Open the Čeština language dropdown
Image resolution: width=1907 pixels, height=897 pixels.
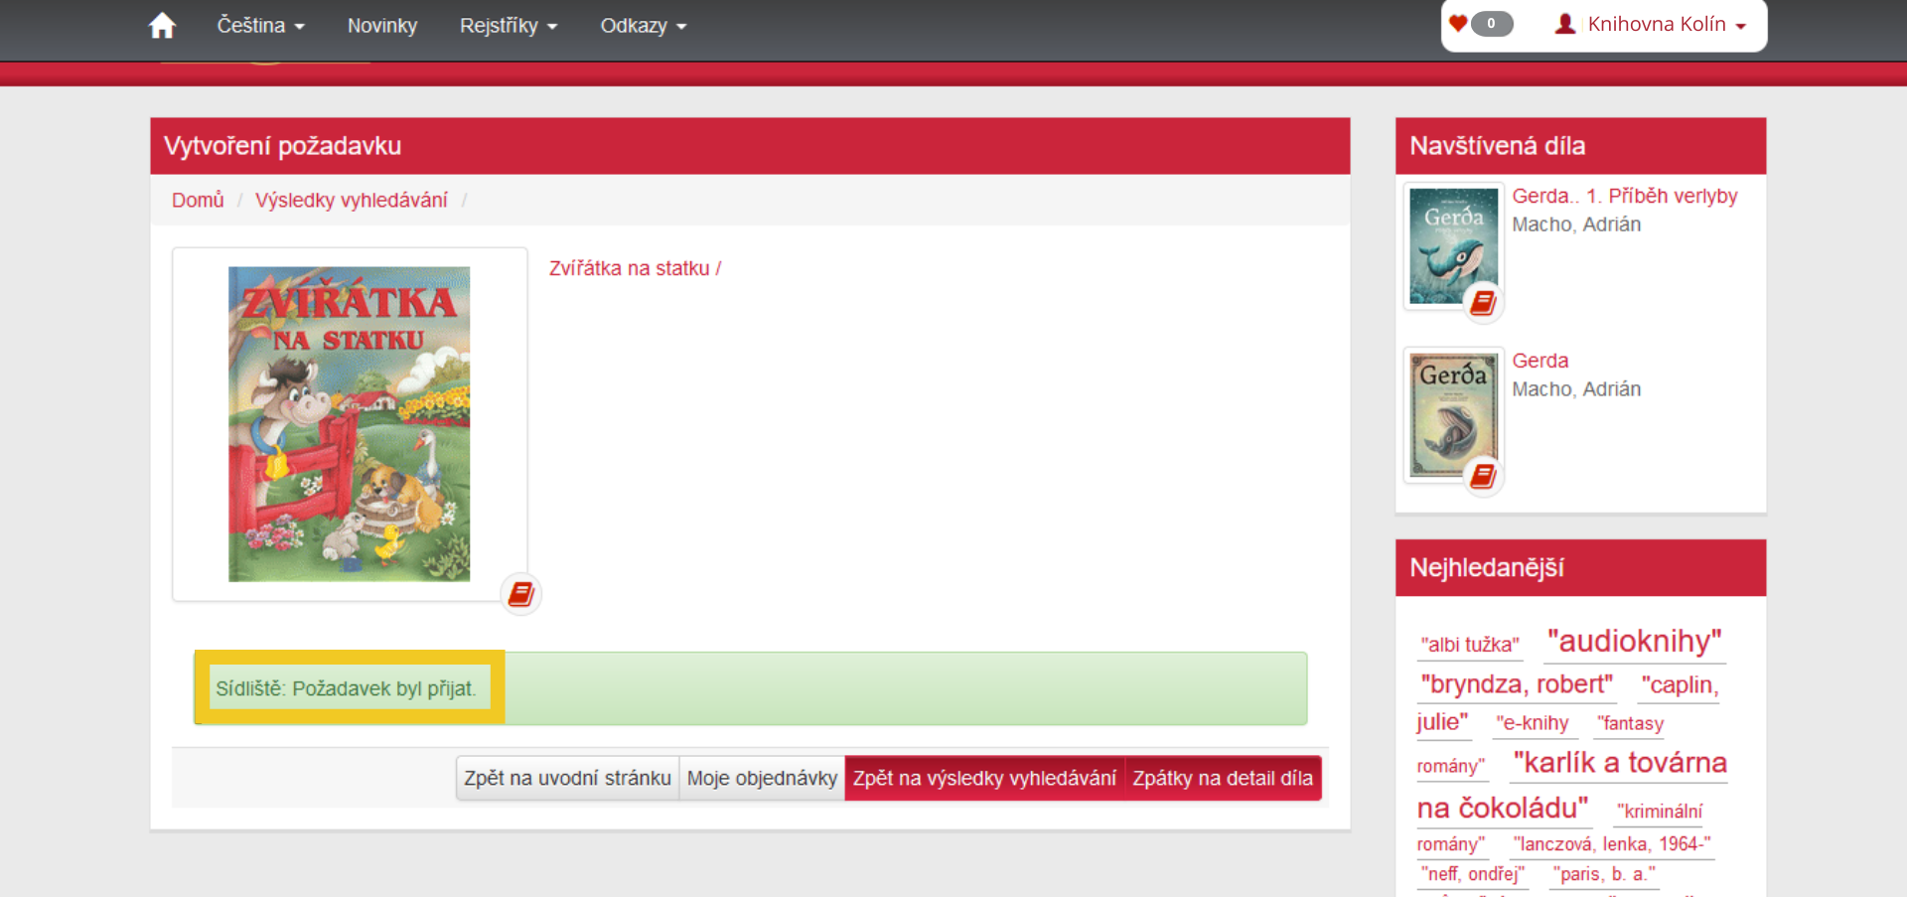(x=260, y=26)
